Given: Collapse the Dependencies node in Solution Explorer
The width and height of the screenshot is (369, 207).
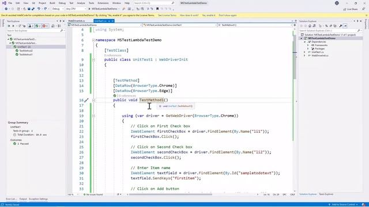Looking at the screenshot, I should pos(305,42).
